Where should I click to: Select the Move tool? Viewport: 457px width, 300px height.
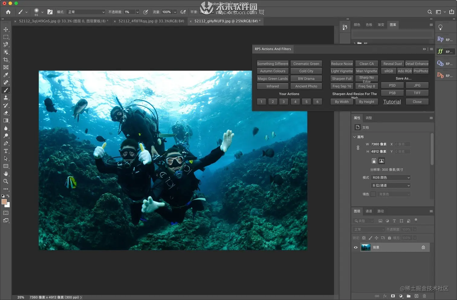click(x=6, y=29)
